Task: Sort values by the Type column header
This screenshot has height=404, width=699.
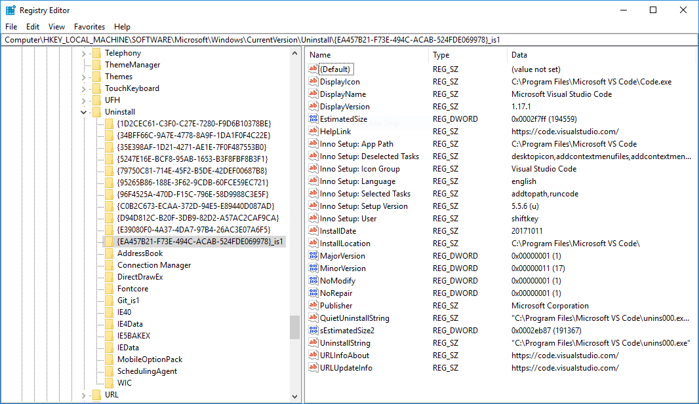Action: click(467, 55)
